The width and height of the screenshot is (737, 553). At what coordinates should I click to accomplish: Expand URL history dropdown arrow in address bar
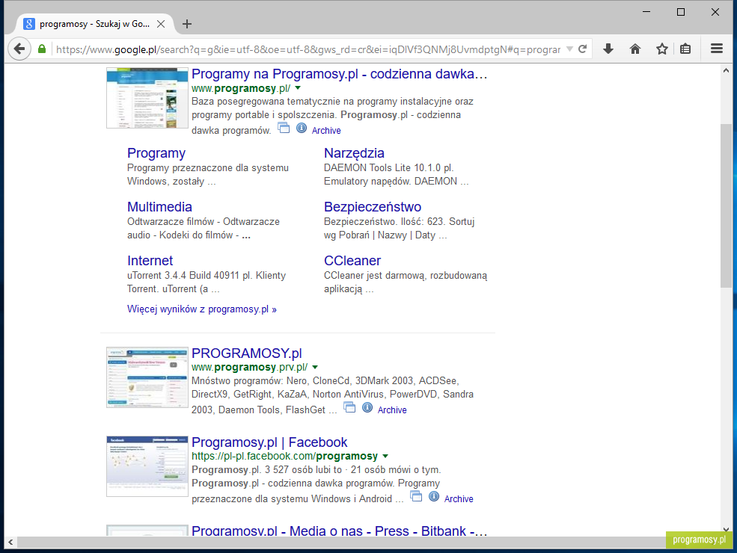coord(569,49)
